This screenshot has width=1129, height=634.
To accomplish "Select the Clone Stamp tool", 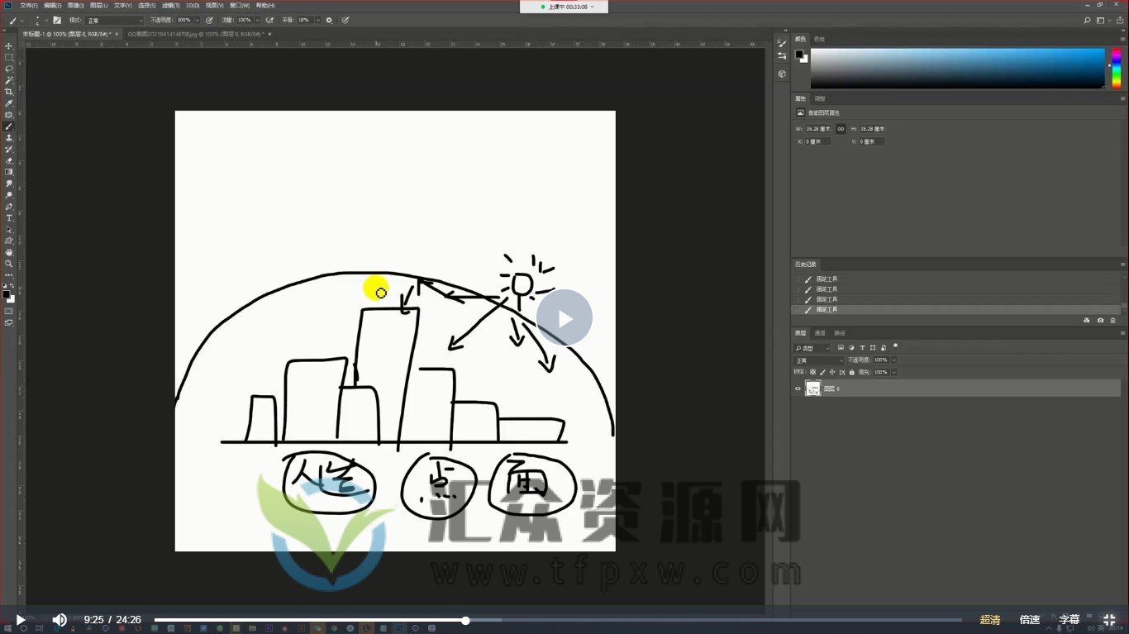I will coord(9,138).
